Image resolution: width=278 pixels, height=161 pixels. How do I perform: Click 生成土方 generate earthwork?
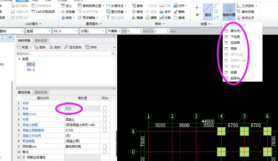pyautogui.click(x=246, y=18)
